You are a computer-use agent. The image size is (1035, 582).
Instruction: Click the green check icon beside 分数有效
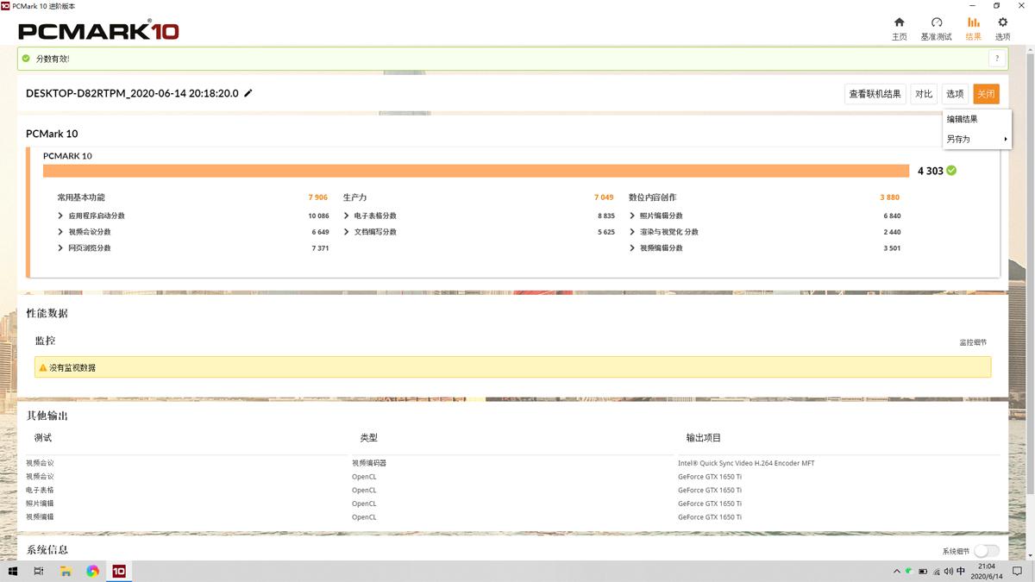pos(26,59)
